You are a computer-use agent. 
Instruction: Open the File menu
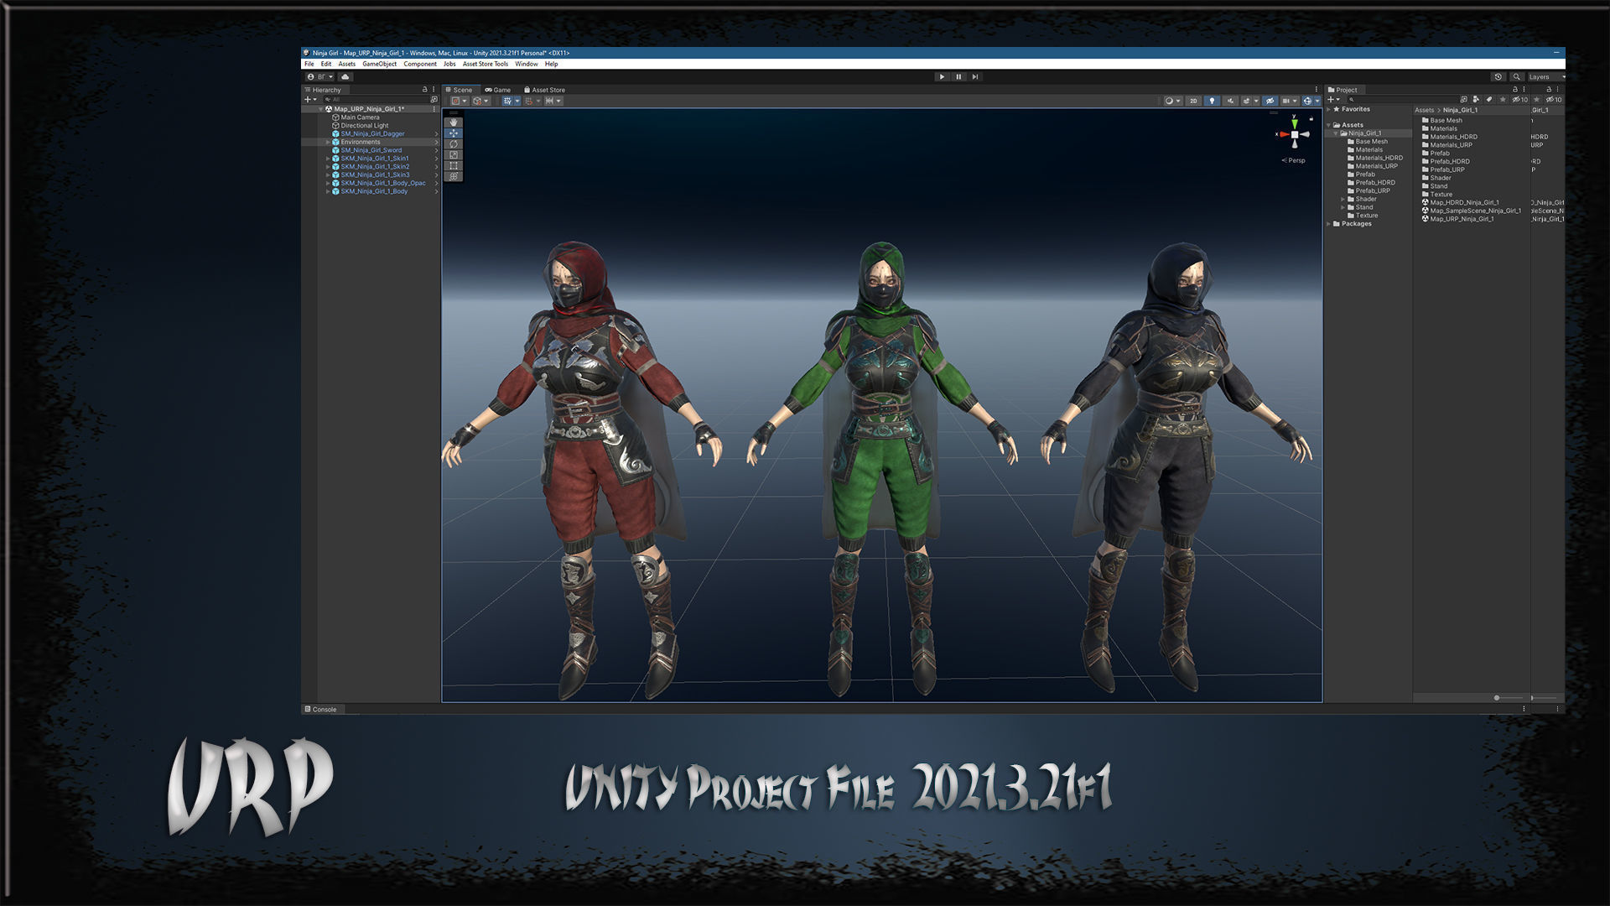(309, 64)
